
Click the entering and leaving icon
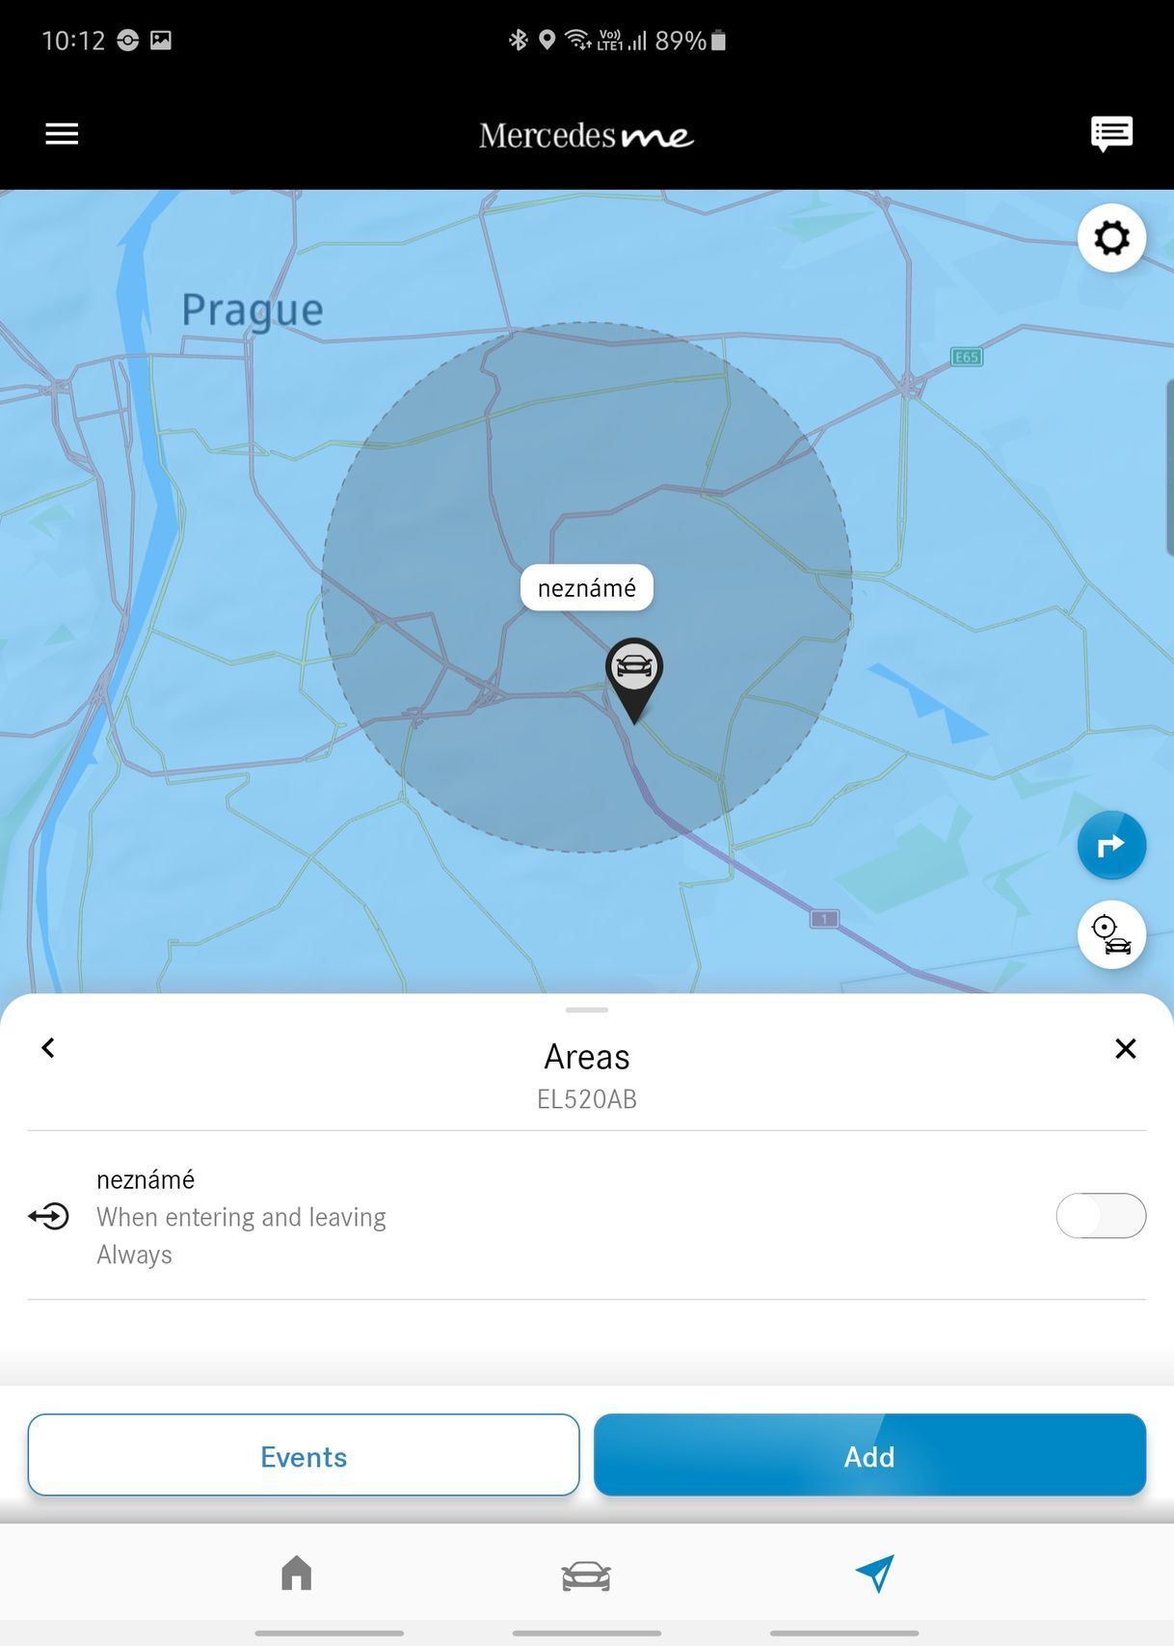click(49, 1216)
